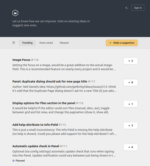This screenshot has height=166, width=150.
Task: Open Panel: duplicate dialog suggestion title
Action: [x=50, y=81]
